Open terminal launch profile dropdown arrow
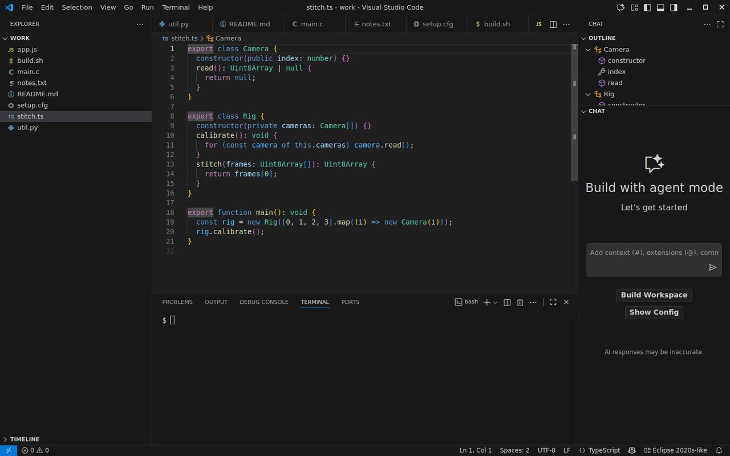730x456 pixels. click(x=495, y=302)
